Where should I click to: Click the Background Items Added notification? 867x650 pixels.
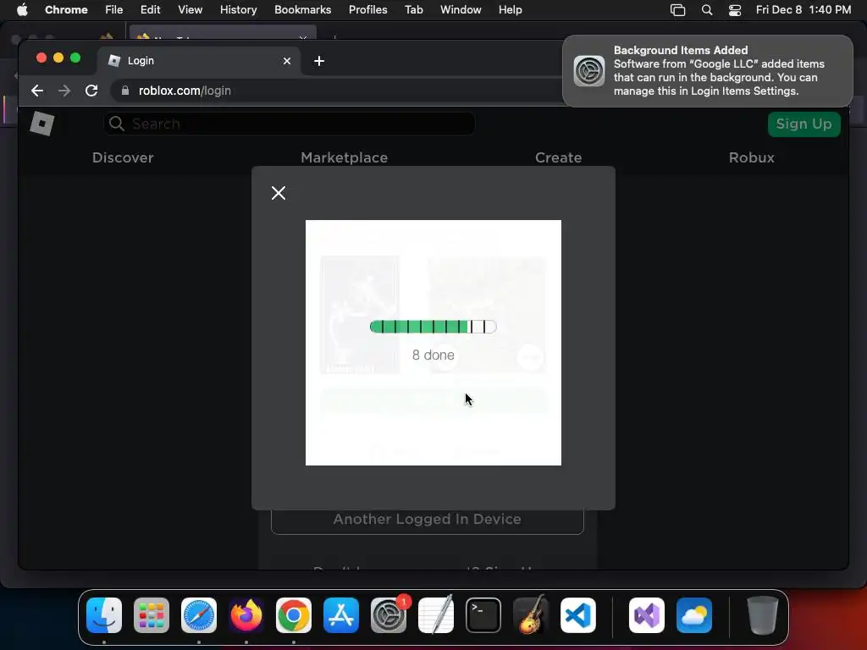click(x=708, y=71)
